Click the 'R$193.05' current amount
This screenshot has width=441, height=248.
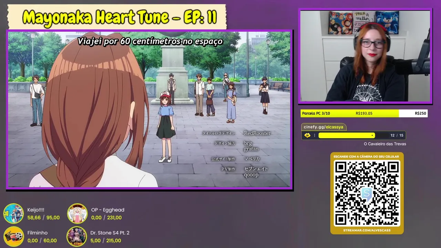click(364, 113)
